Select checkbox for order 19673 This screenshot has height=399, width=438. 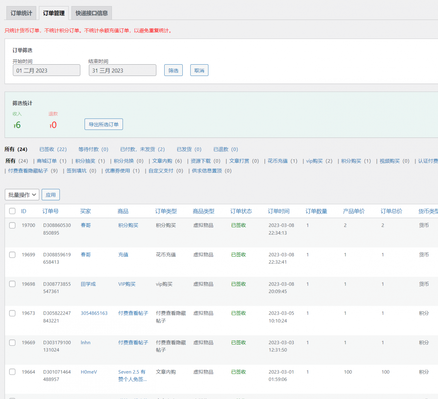pos(12,313)
